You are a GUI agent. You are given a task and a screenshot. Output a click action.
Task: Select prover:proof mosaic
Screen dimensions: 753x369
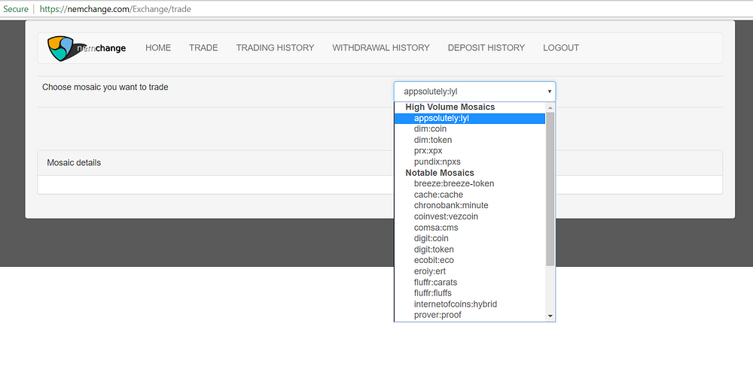tap(470, 315)
